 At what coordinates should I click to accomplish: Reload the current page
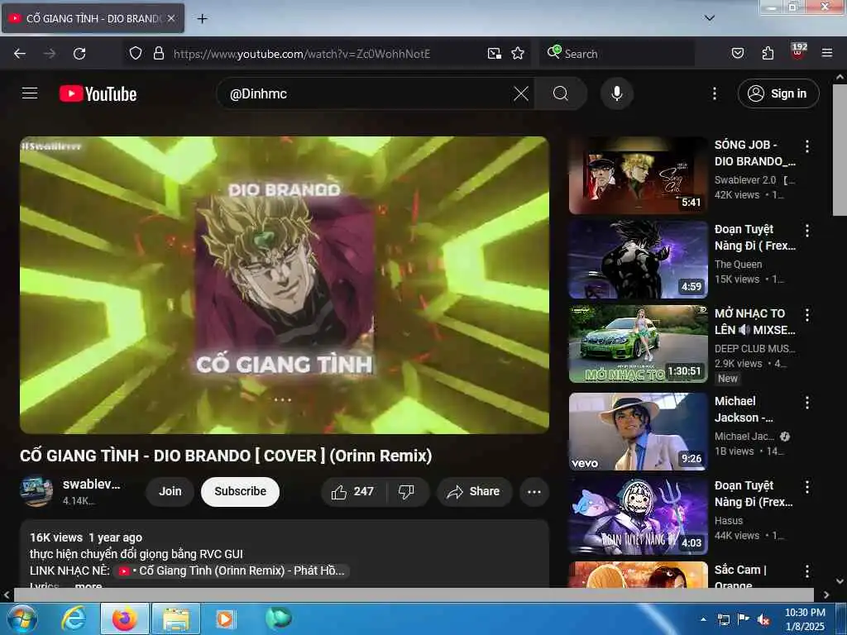(x=79, y=54)
